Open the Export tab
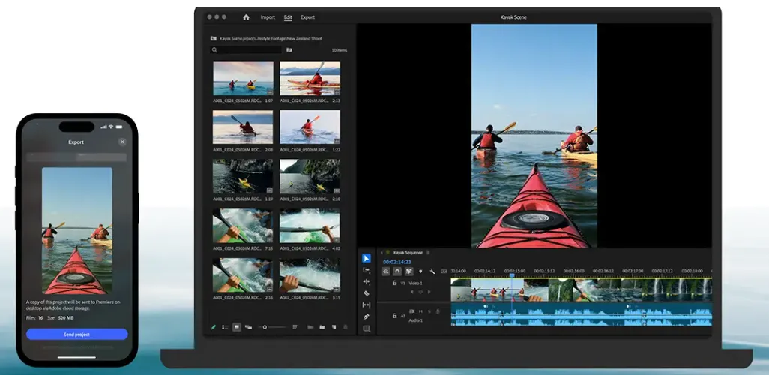The image size is (769, 375). [x=307, y=16]
